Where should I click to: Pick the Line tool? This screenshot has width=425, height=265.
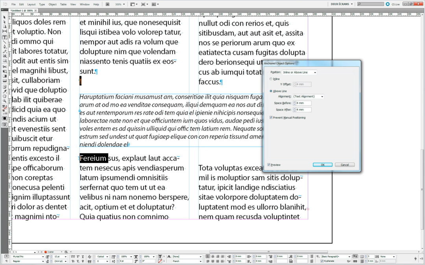(5, 42)
